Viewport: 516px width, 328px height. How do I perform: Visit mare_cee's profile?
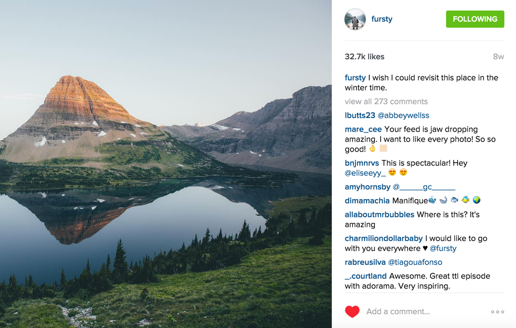[x=363, y=129]
